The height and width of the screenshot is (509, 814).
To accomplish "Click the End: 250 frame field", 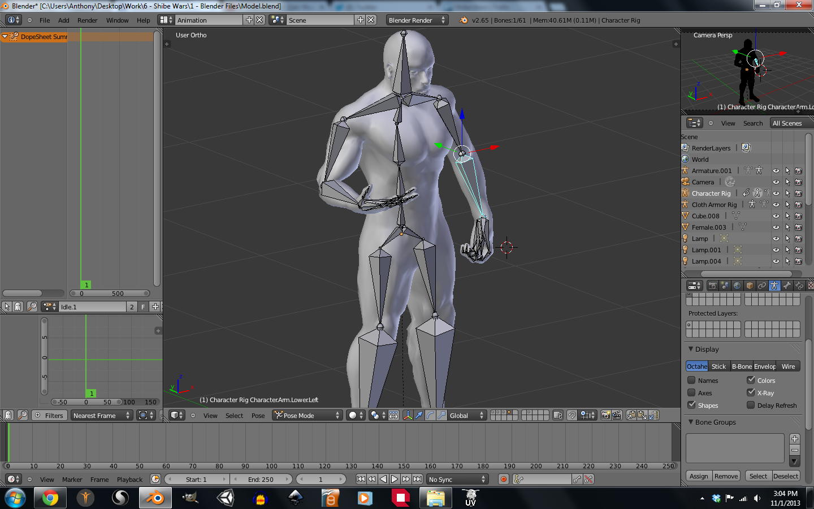I will pos(261,479).
